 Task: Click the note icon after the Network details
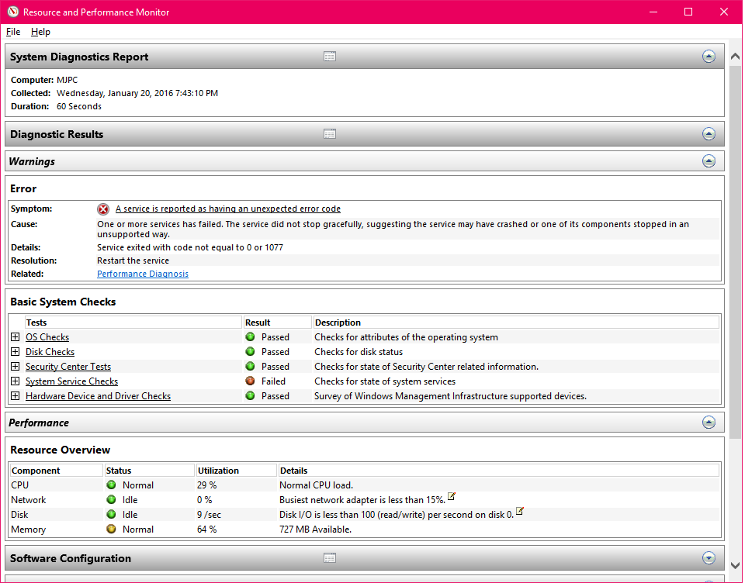pyautogui.click(x=452, y=497)
